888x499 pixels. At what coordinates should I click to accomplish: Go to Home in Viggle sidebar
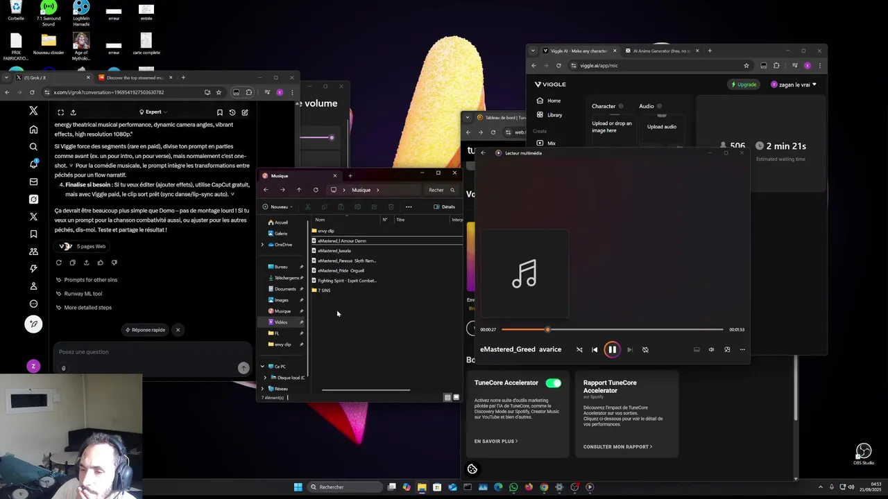point(548,100)
